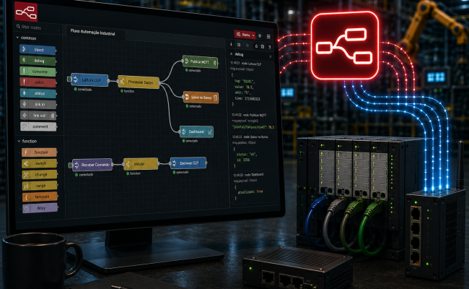Trigger the Leitura CLP inject button

click(x=69, y=79)
